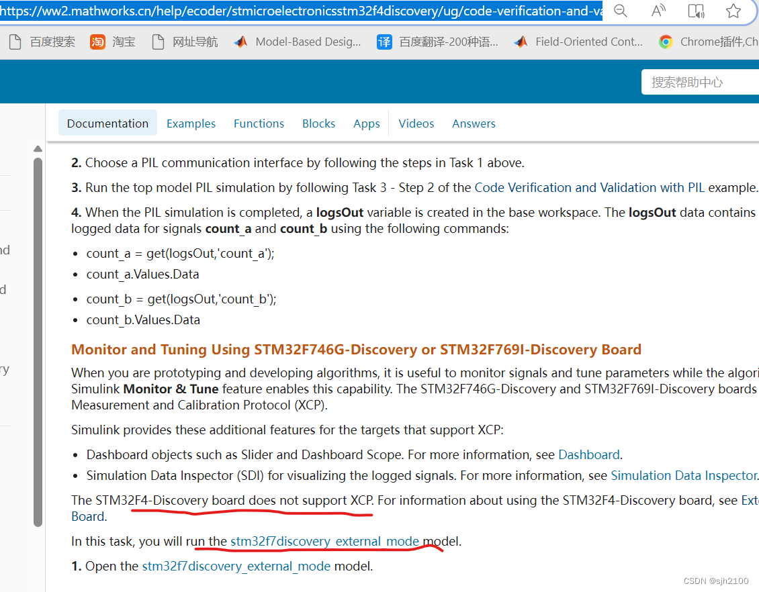Click the browser address bar URL
This screenshot has height=592, width=759.
tap(301, 11)
